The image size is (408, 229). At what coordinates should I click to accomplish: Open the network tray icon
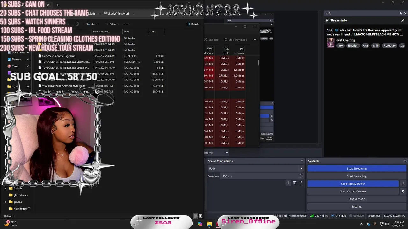[x=381, y=224]
